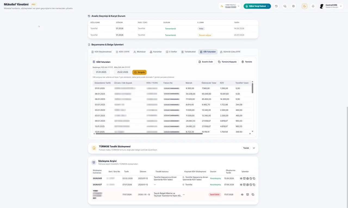Archive contract 2026/005
348x208 pixels.
pos(244,178)
